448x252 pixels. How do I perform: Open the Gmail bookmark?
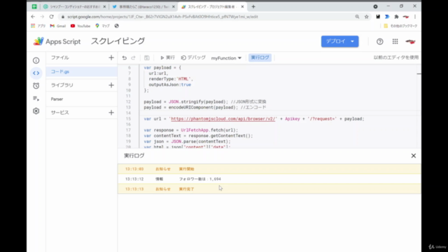(57, 26)
